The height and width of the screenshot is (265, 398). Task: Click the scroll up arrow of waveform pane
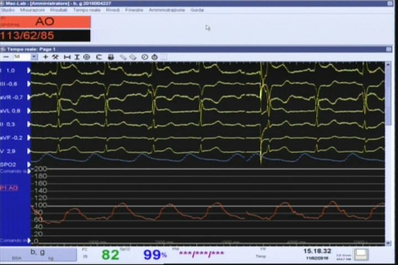pyautogui.click(x=388, y=65)
